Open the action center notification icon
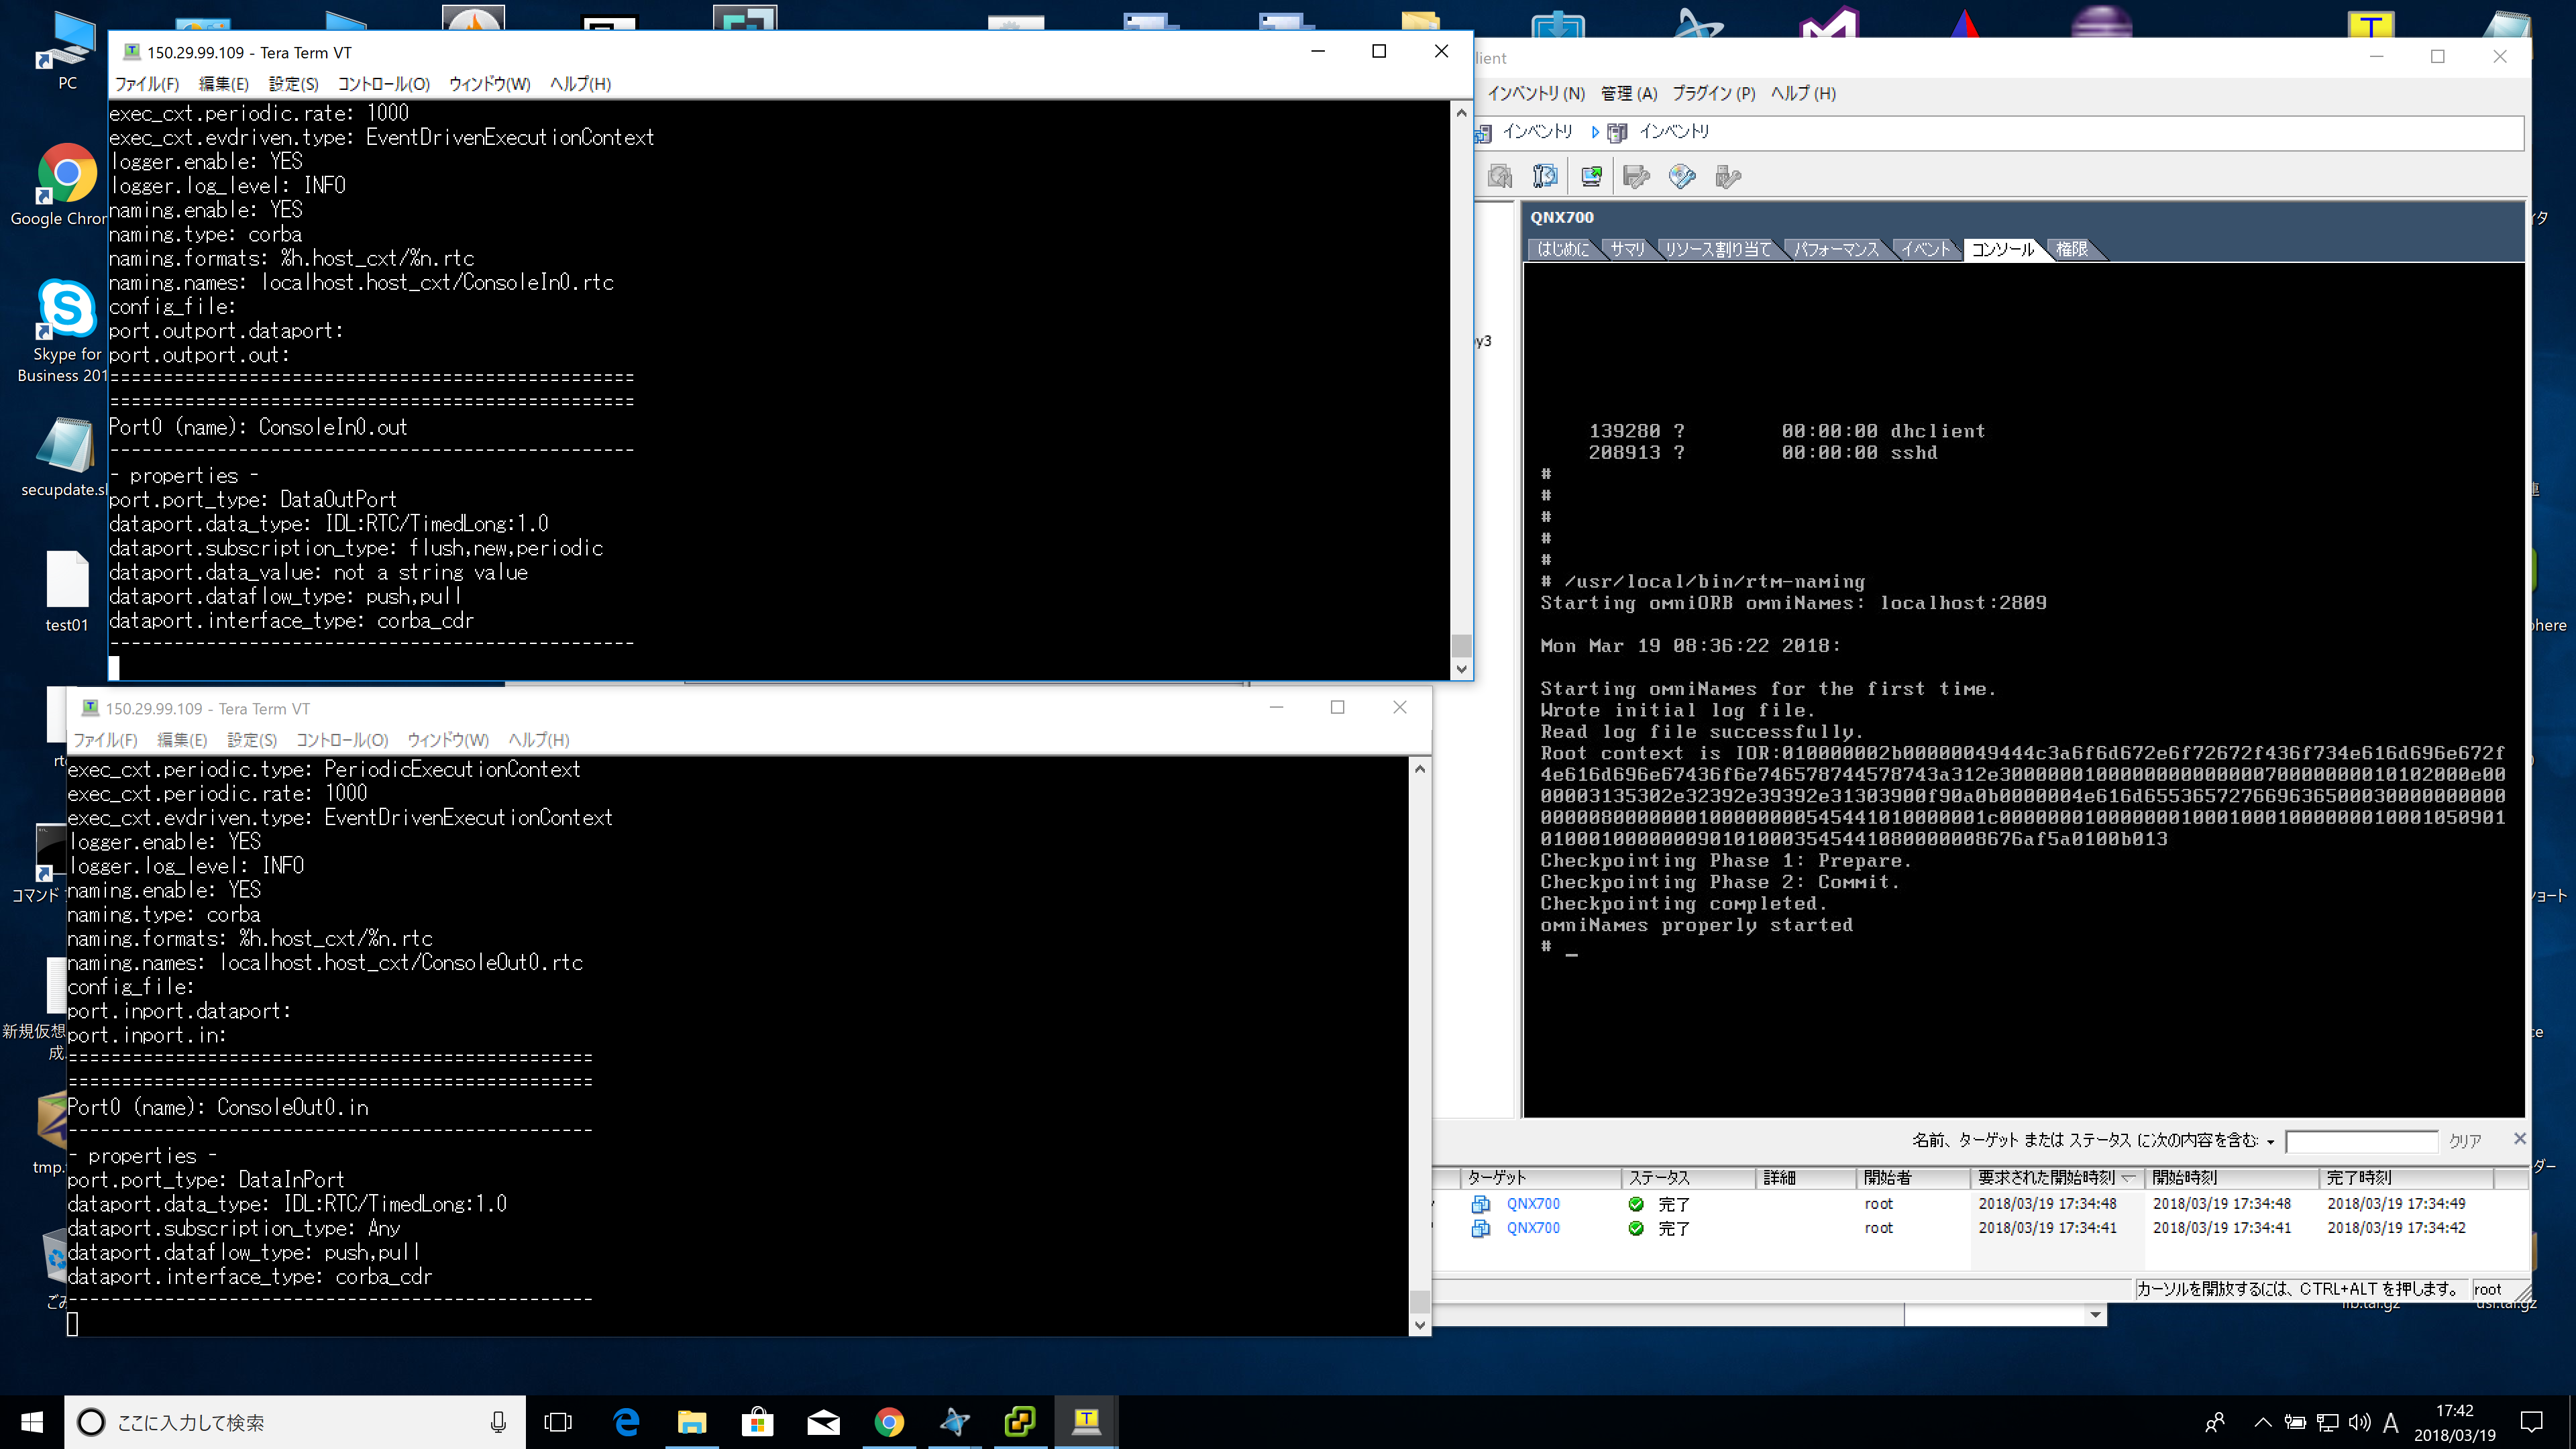This screenshot has width=2576, height=1449. pyautogui.click(x=2532, y=1422)
